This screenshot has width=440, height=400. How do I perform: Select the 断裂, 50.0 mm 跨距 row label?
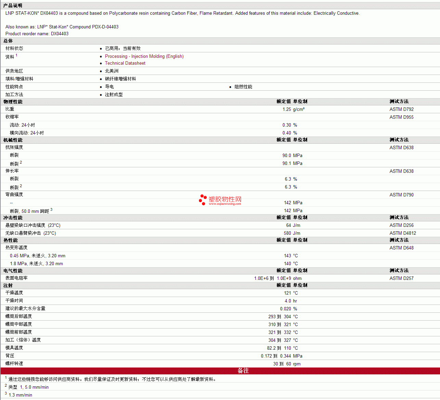tap(31, 211)
